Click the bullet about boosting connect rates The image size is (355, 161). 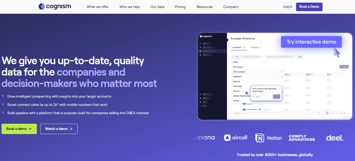57,105
